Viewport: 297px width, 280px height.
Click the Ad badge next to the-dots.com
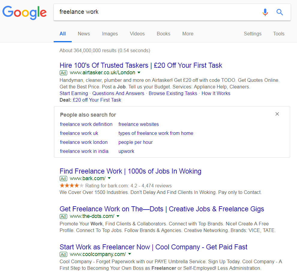click(64, 216)
